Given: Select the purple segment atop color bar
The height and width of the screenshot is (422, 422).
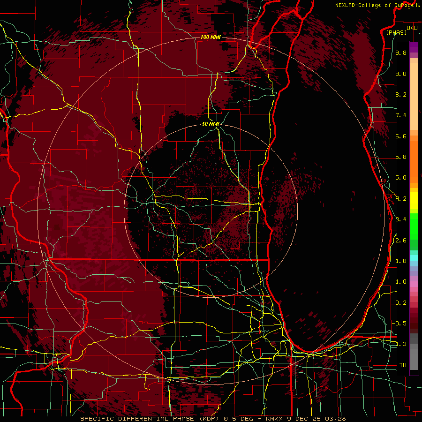Looking at the screenshot, I should tap(414, 47).
